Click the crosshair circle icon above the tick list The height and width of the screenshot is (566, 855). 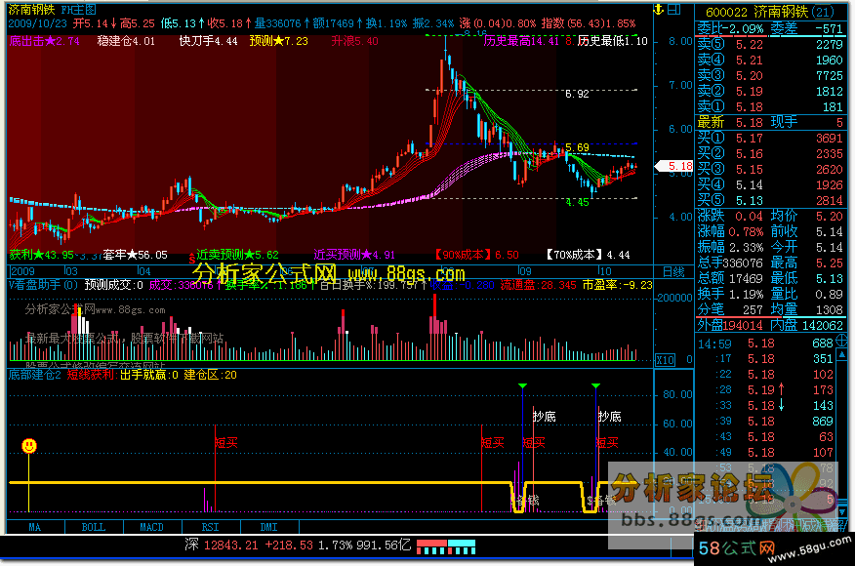841,342
